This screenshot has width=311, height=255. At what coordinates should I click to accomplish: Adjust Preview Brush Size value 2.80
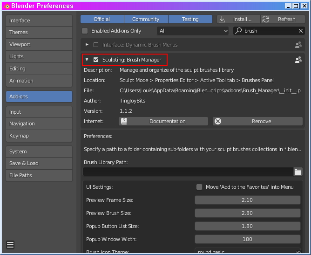point(248,214)
